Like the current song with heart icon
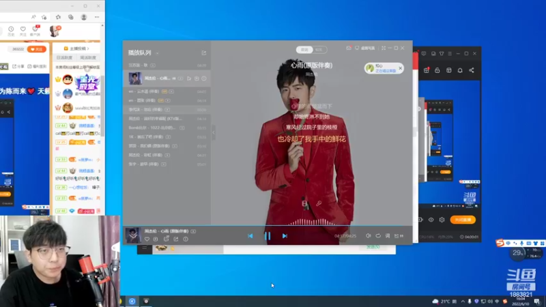The image size is (546, 307). click(147, 239)
